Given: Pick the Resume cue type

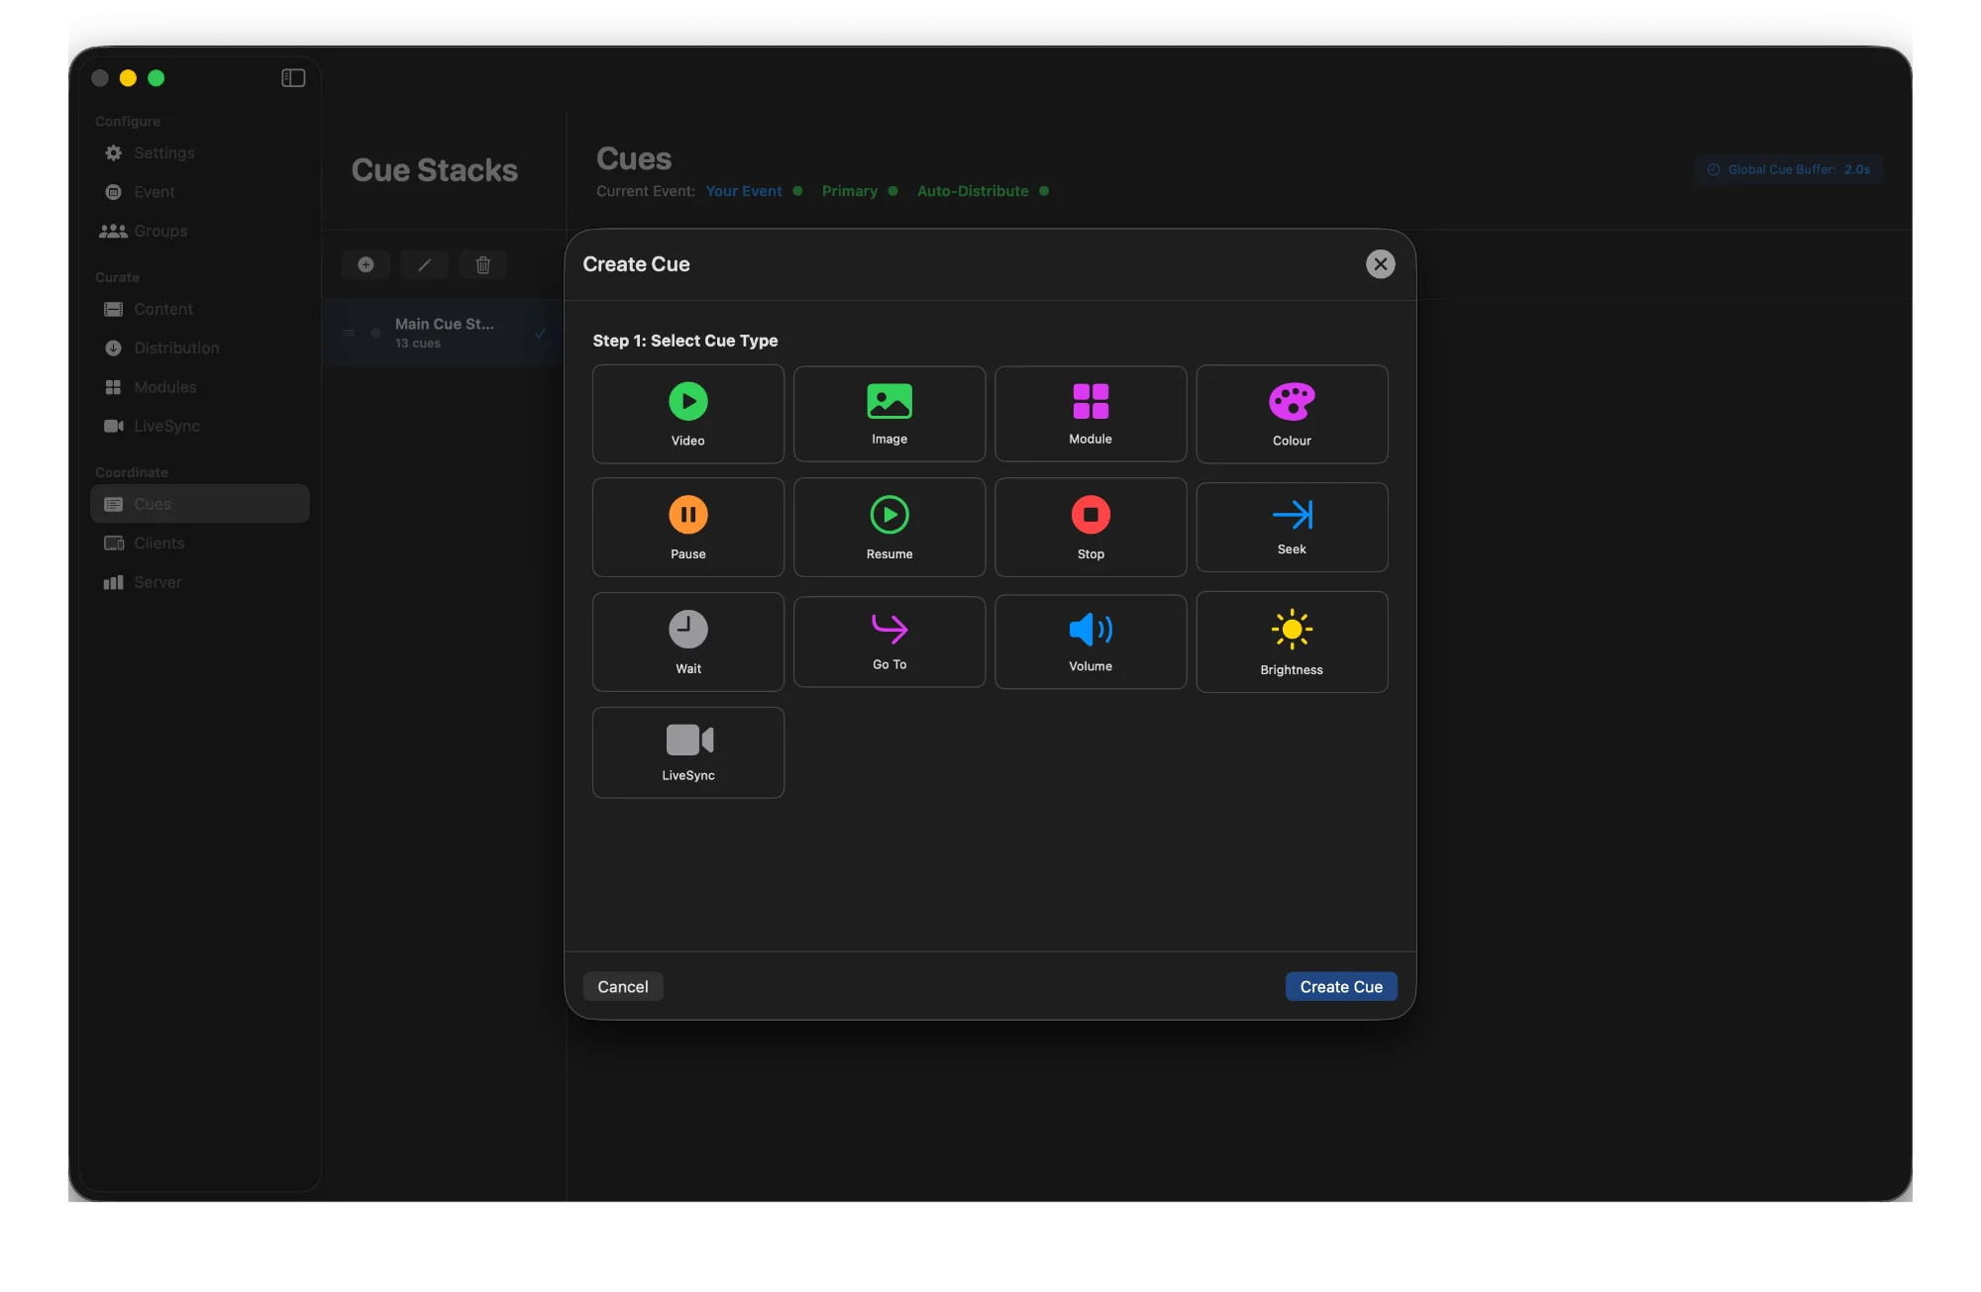Looking at the screenshot, I should pos(888,528).
